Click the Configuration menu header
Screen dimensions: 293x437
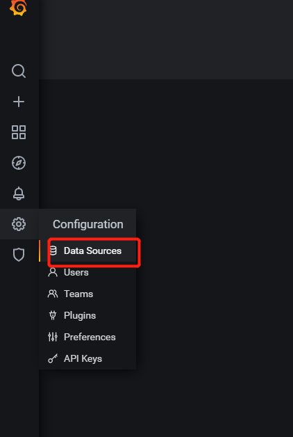click(x=88, y=224)
